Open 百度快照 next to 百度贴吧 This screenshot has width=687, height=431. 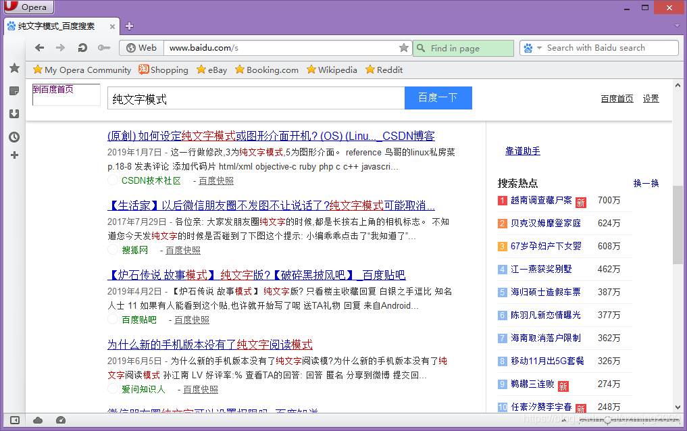(x=192, y=320)
